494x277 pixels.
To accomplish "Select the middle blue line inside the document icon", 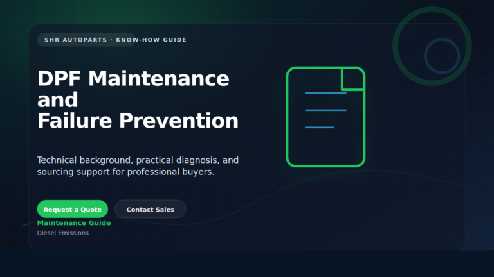I will [325, 110].
